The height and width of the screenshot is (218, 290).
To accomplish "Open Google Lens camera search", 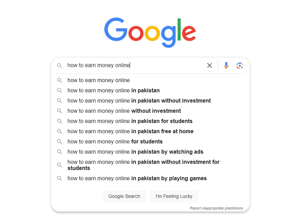I will tap(240, 65).
